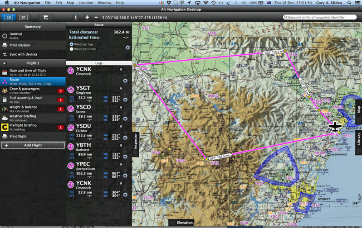Remove the last YCNK Cessnock leg
362x228 pixels.
coord(121,183)
